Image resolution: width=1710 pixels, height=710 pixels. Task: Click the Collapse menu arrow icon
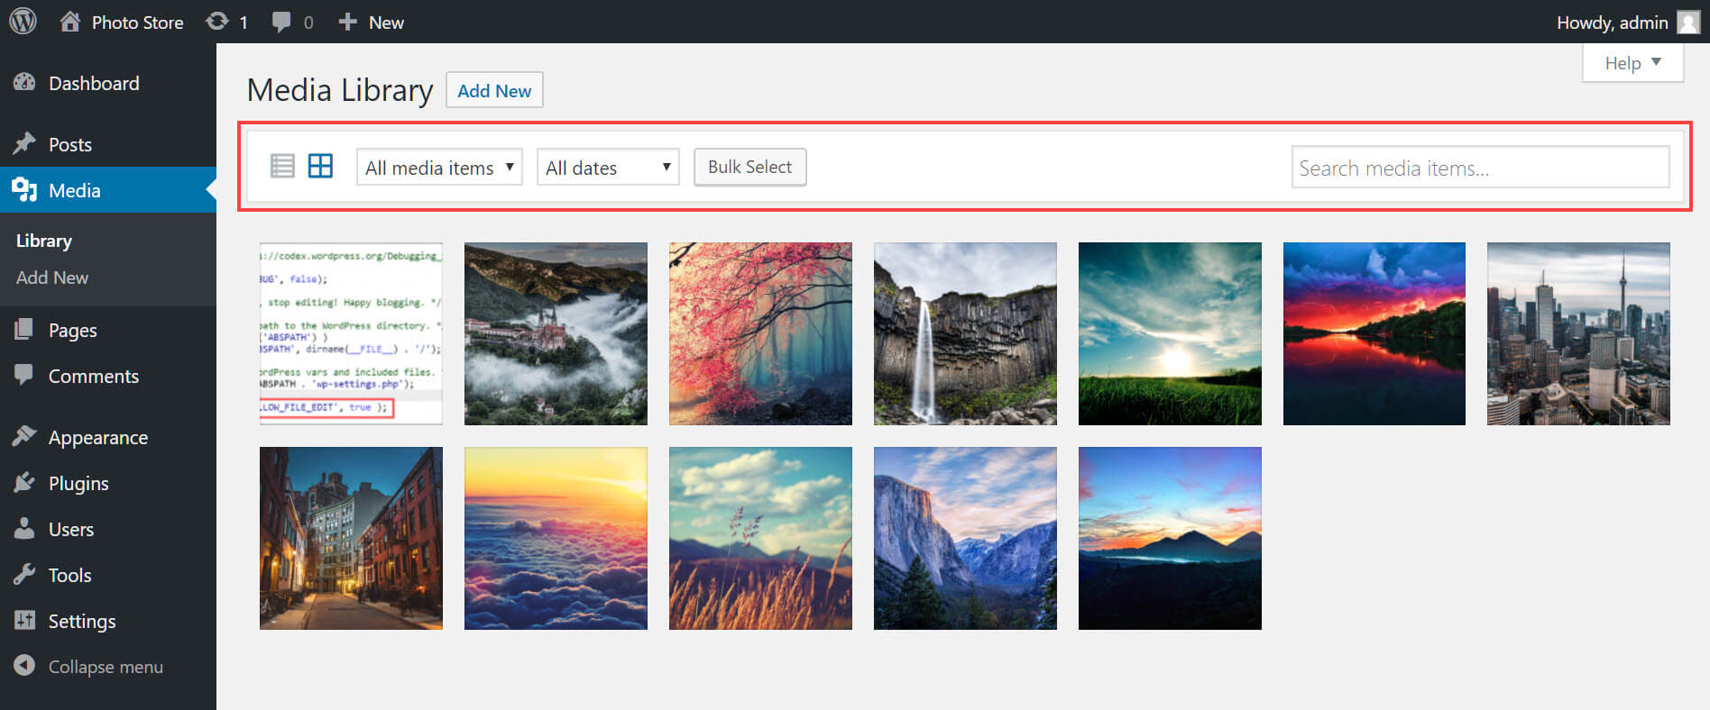coord(24,665)
